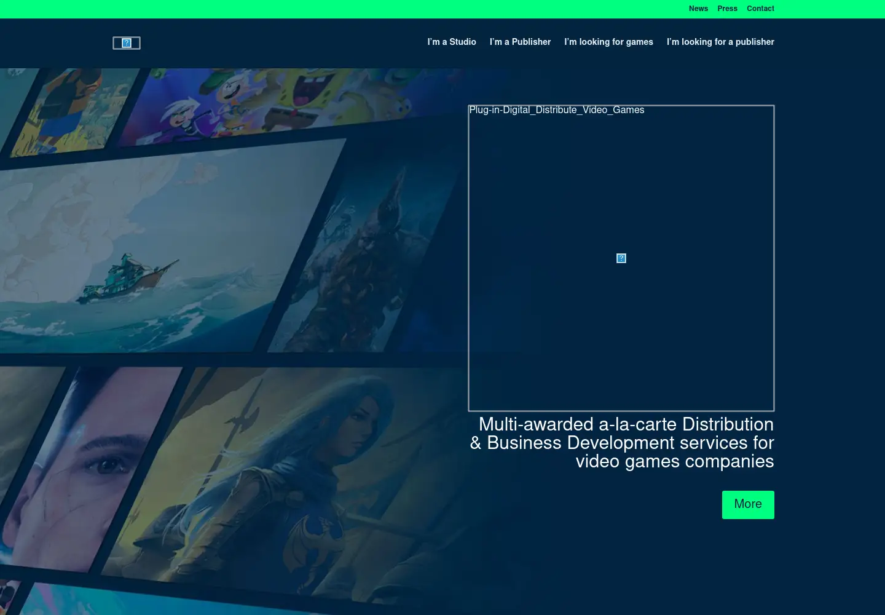
Task: Open the I'm looking for a publisher menu
Action: click(x=720, y=42)
